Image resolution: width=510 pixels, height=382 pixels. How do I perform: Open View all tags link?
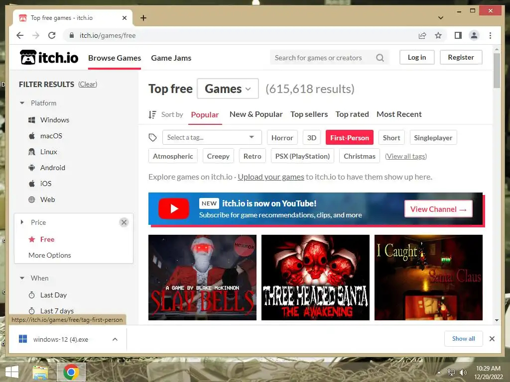406,156
